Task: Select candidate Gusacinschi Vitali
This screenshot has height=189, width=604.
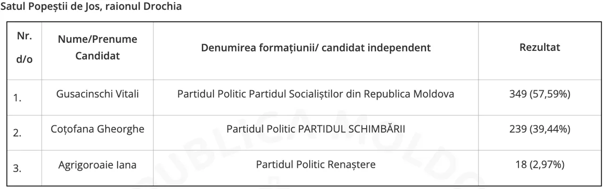Action: click(97, 94)
